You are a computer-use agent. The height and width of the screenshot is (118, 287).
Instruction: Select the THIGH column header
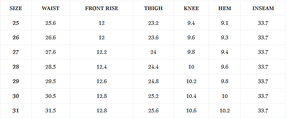coord(153,8)
